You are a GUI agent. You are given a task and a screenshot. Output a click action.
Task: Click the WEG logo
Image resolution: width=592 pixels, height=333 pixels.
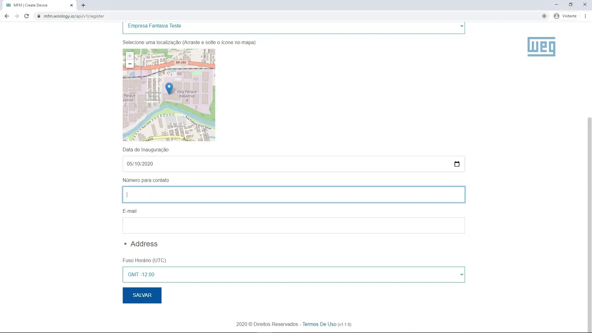[x=541, y=47]
